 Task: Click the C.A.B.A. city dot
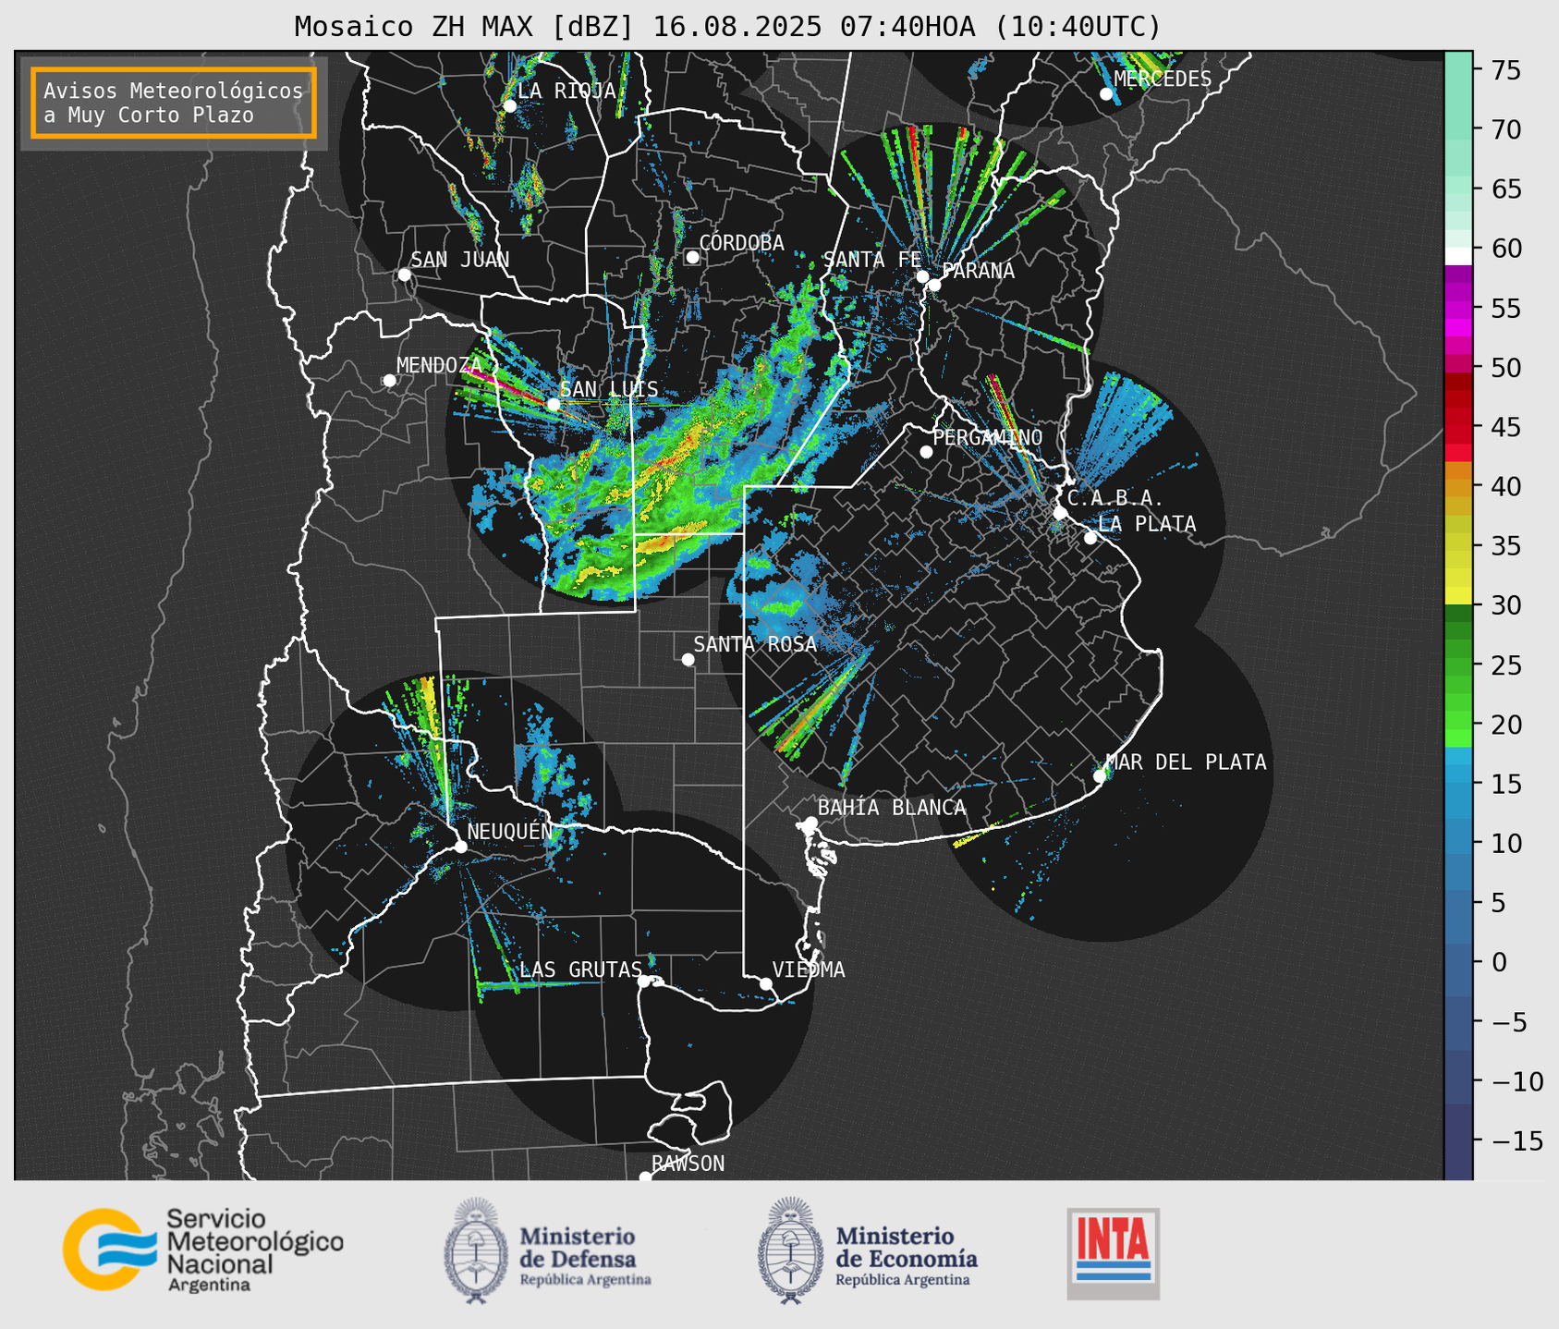1060,513
